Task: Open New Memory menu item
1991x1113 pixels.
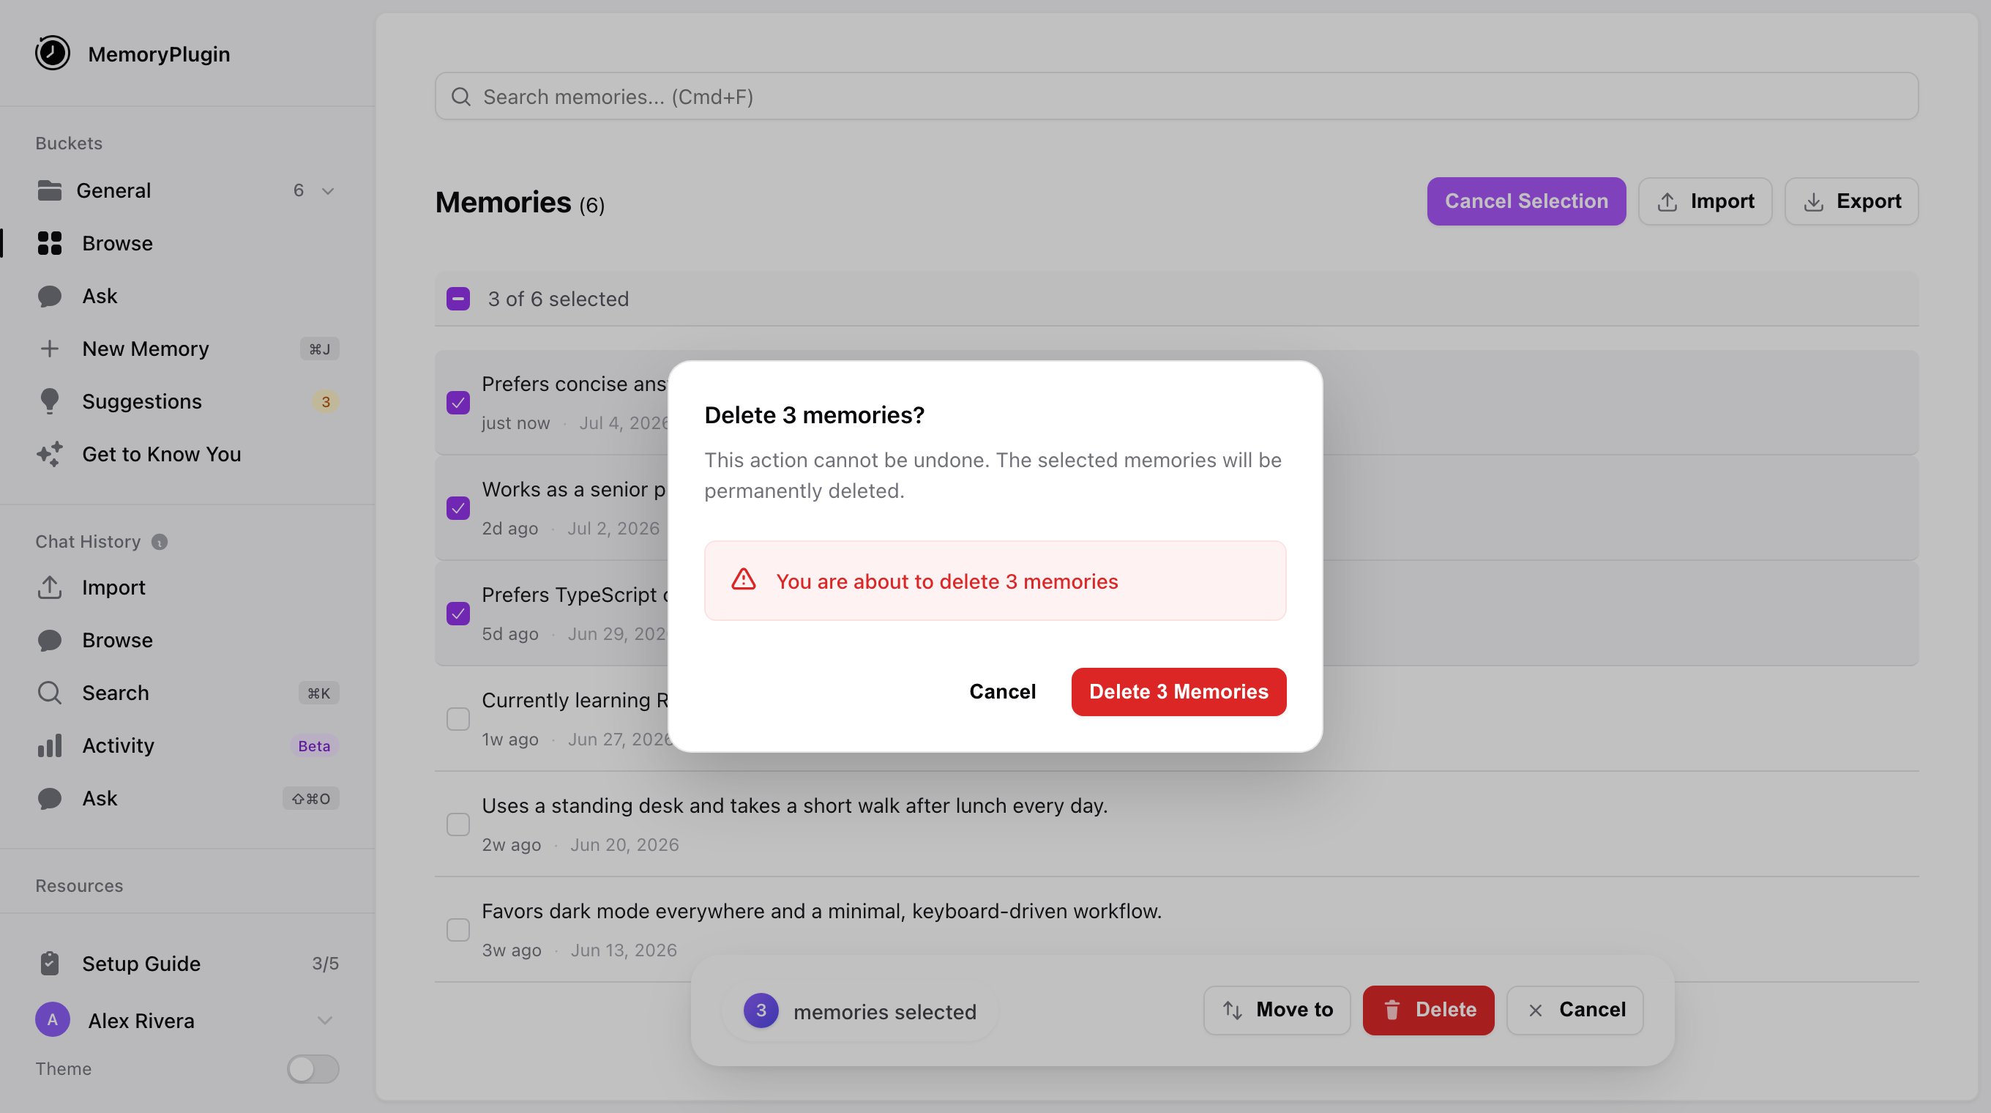Action: point(187,349)
